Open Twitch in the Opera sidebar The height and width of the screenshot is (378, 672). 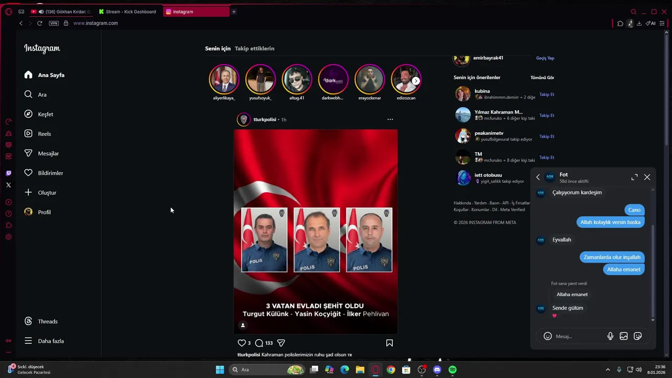coord(8,173)
